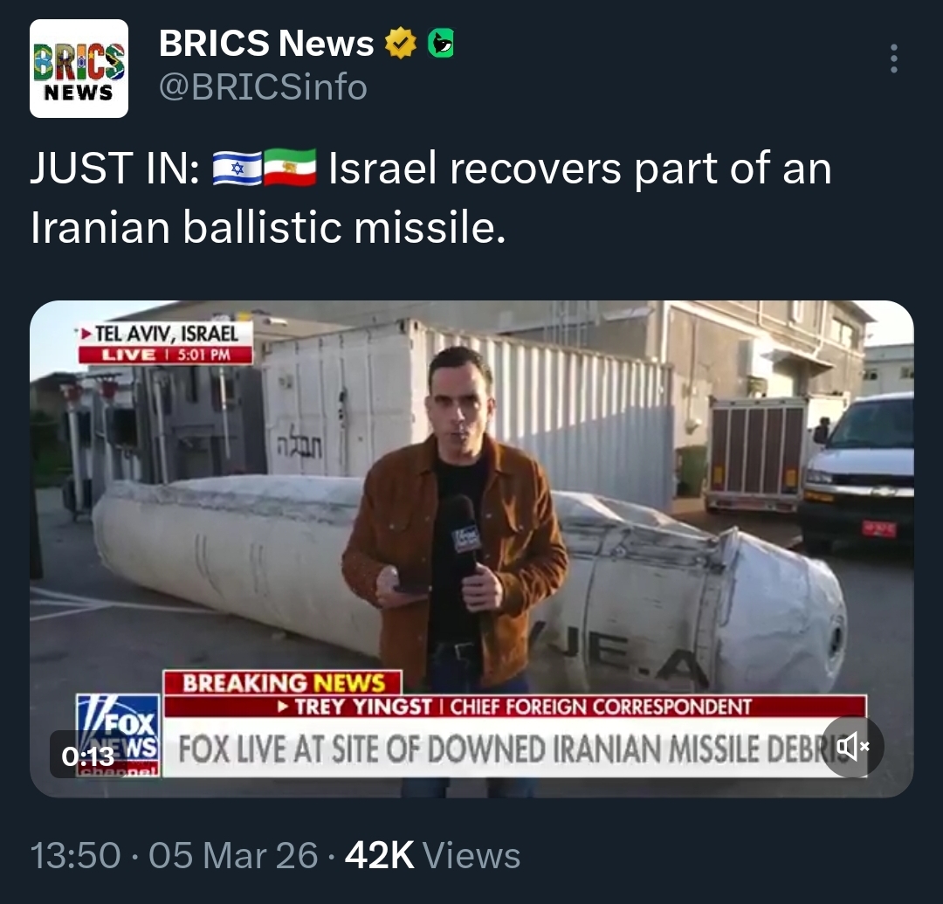Click the Fox Live headline ticker
This screenshot has width=943, height=904.
point(514,748)
